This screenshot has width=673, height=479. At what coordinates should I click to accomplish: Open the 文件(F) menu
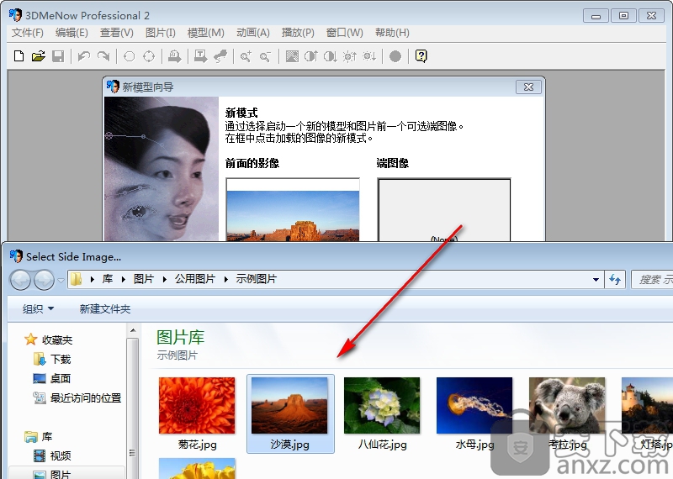coord(27,33)
